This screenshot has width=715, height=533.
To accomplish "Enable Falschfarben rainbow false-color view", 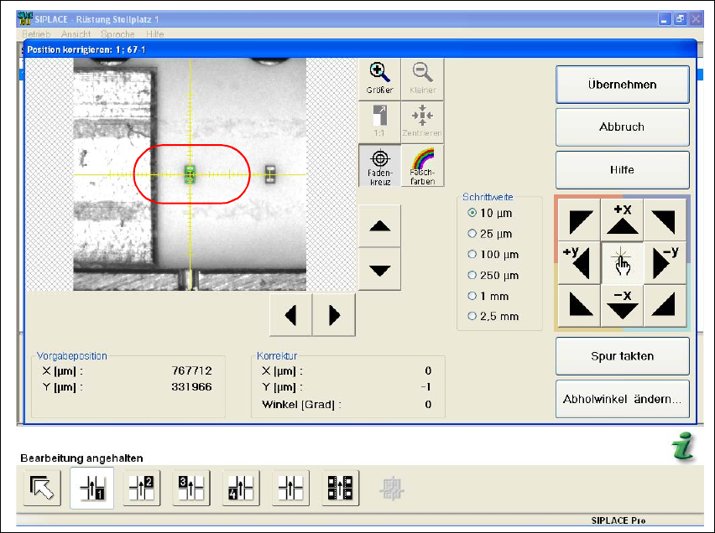I will (422, 165).
